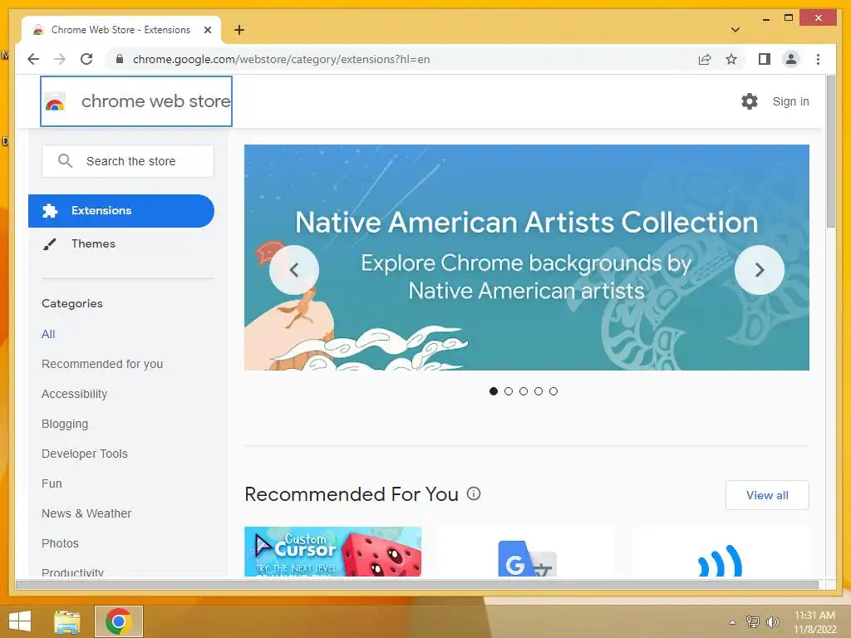
Task: Click the address bar URL
Action: point(281,59)
